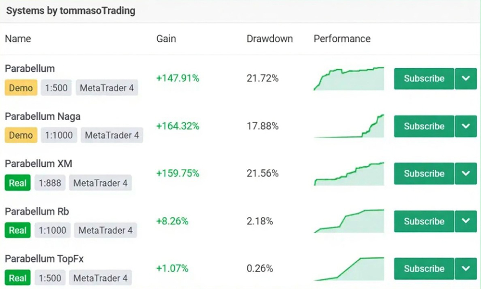Screen dimensions: 481x289
Task: Open dropdown arrow for Parabellum Naga
Action: [466, 126]
